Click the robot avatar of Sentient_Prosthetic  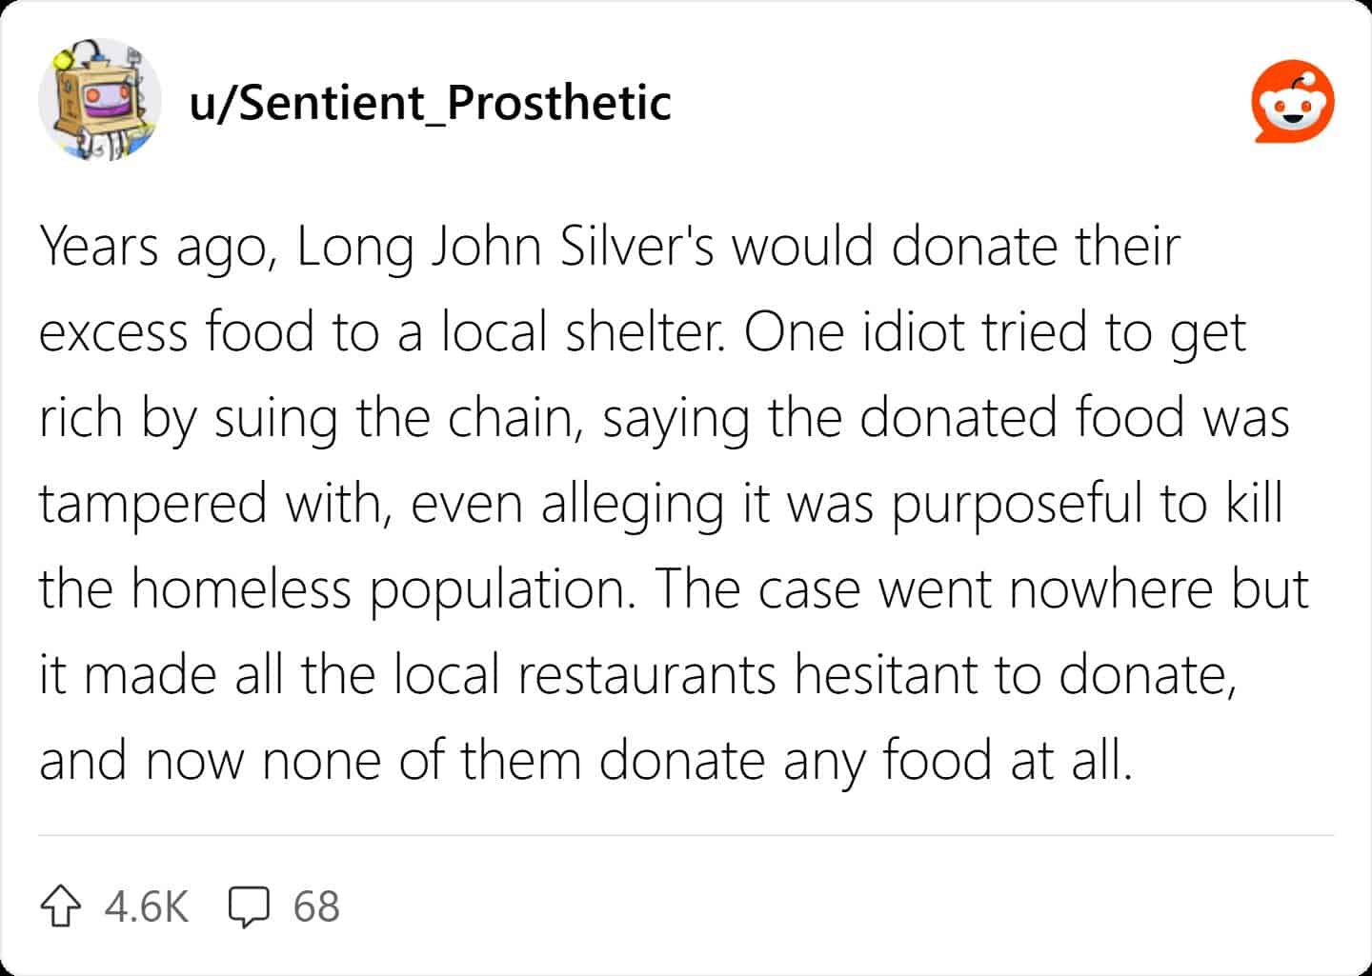[98, 99]
